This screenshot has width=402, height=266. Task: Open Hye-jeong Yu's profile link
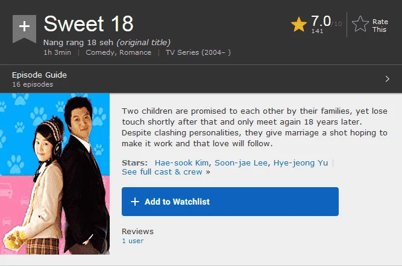(x=301, y=163)
